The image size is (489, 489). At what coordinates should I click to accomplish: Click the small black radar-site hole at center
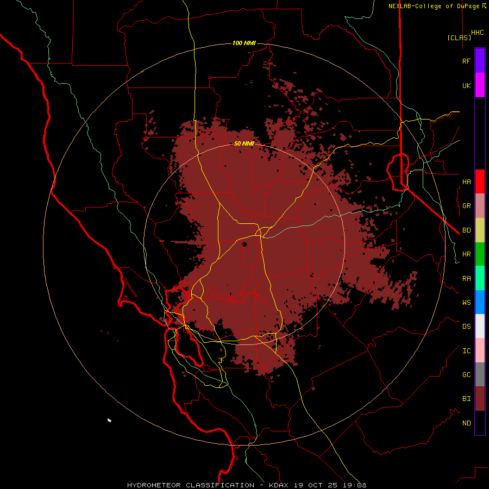[244, 244]
